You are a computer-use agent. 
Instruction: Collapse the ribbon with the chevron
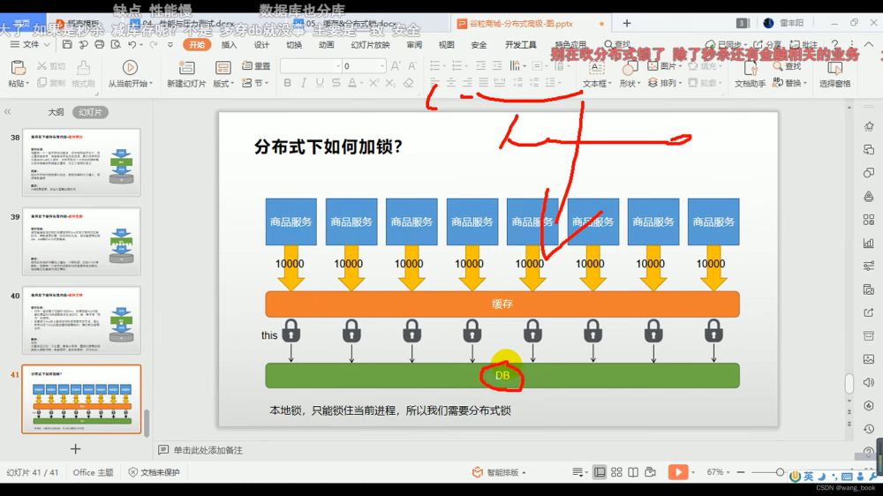pyautogui.click(x=869, y=44)
